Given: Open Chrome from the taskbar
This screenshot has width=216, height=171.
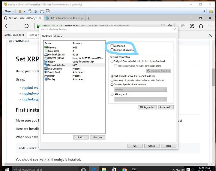Looking at the screenshot, I should [124, 169].
